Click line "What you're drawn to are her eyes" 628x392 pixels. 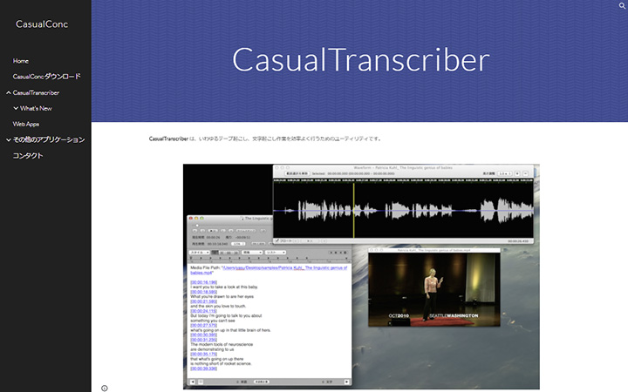click(x=222, y=297)
